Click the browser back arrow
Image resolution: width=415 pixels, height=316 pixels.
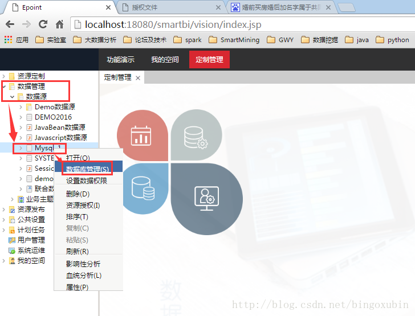coord(10,24)
